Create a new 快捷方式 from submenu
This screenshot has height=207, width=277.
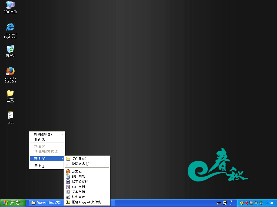[87, 164]
